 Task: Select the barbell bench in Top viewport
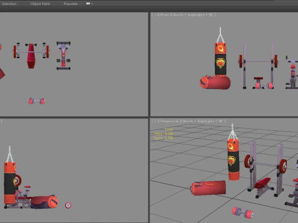31,55
